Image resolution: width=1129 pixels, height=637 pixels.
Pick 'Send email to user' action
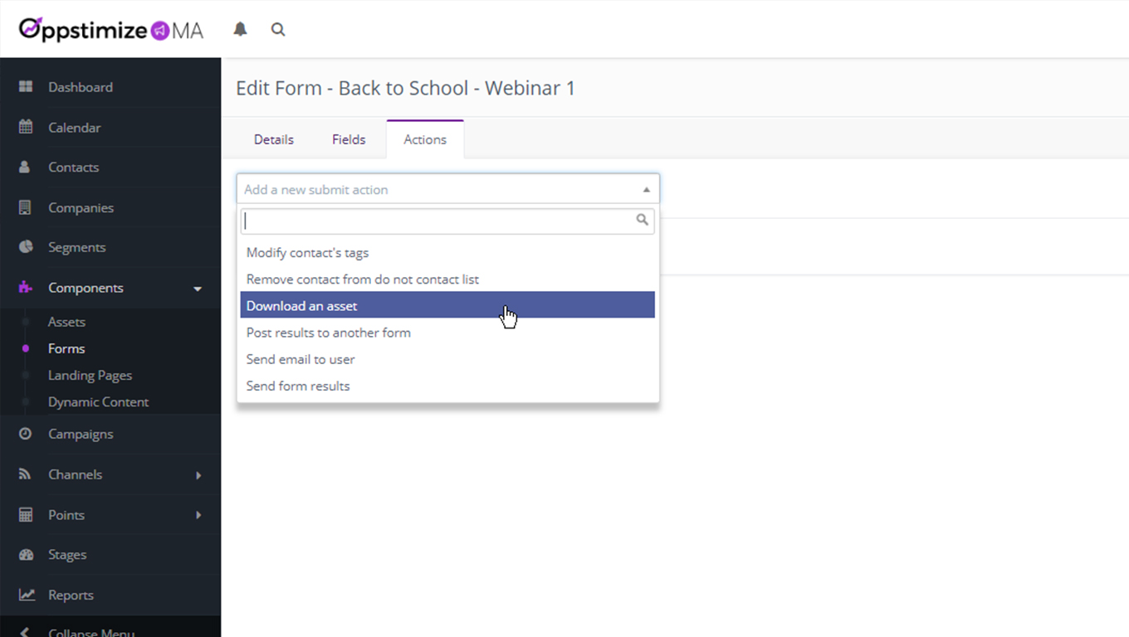point(447,359)
